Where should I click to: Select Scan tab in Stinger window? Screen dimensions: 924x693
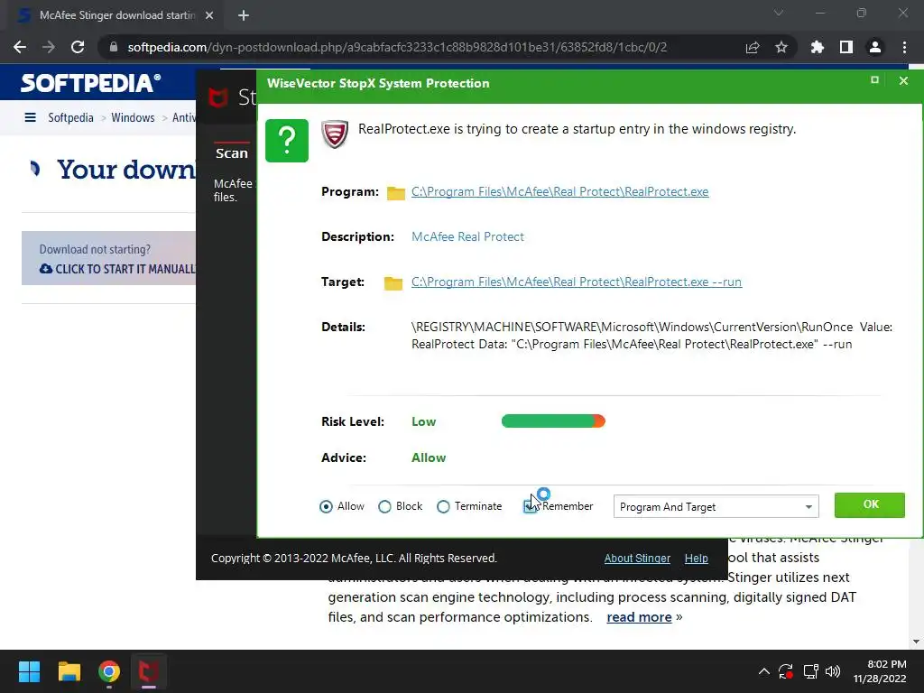tap(232, 153)
